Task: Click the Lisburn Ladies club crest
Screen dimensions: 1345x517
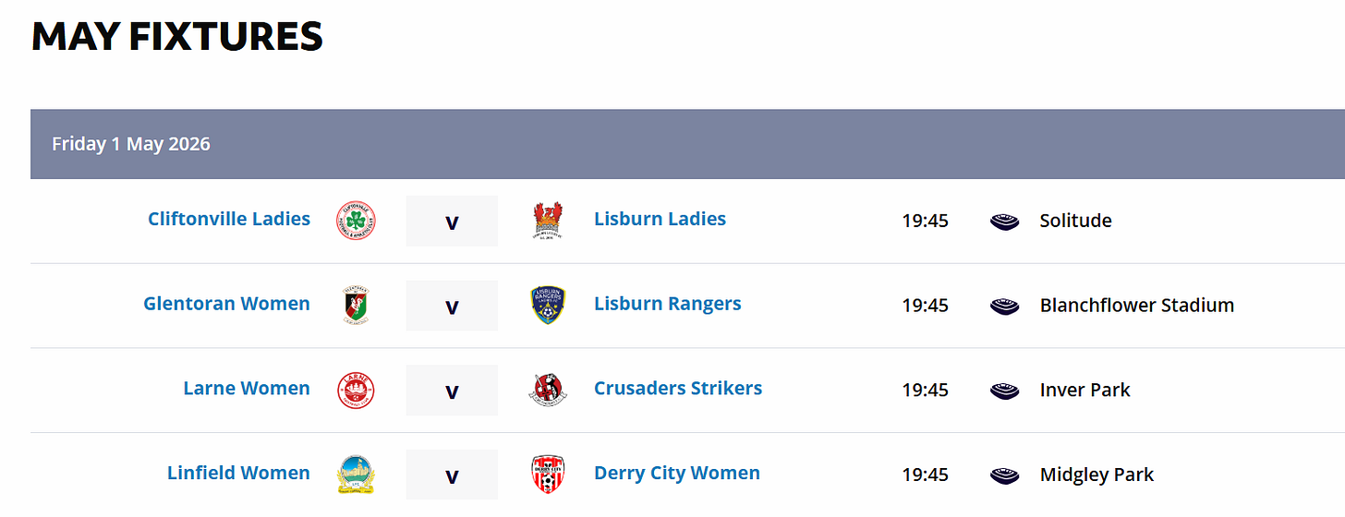Action: 548,221
